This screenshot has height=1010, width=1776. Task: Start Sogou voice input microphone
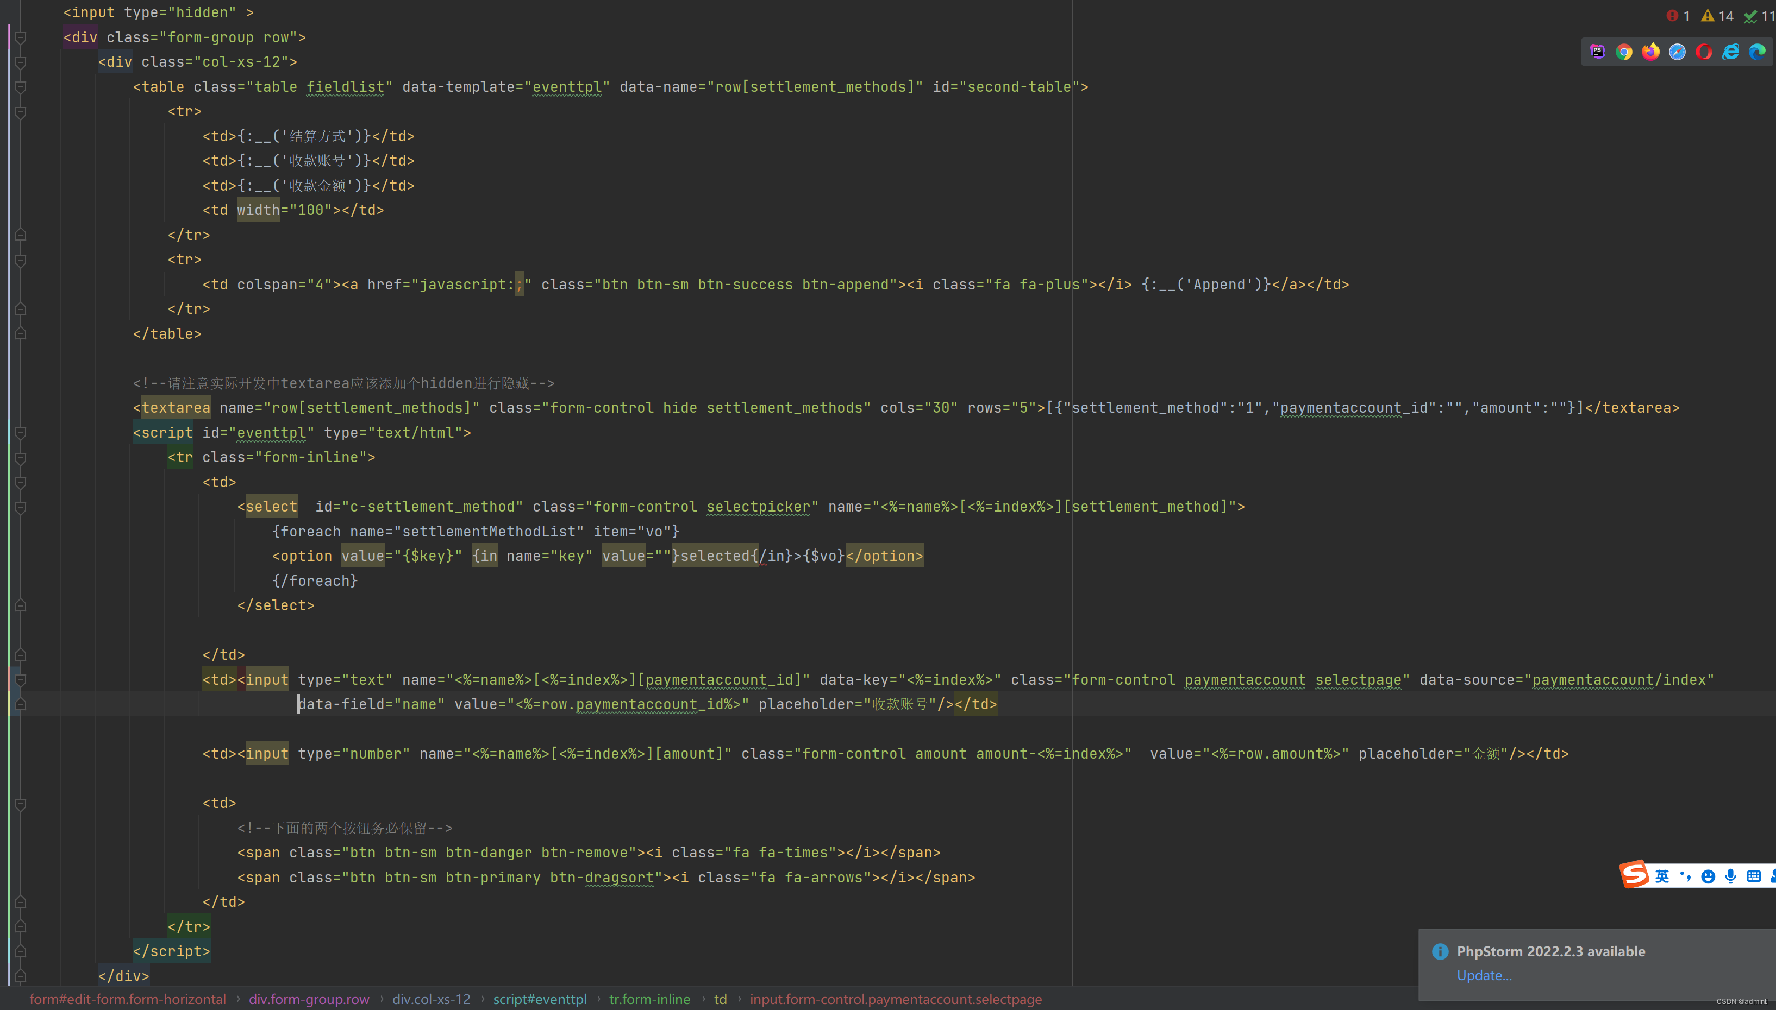tap(1731, 877)
